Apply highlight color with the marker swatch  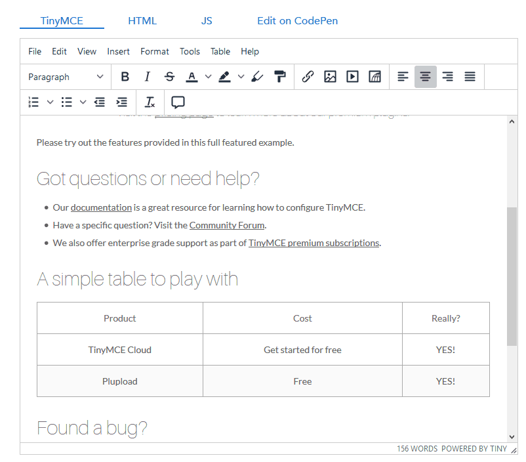225,77
